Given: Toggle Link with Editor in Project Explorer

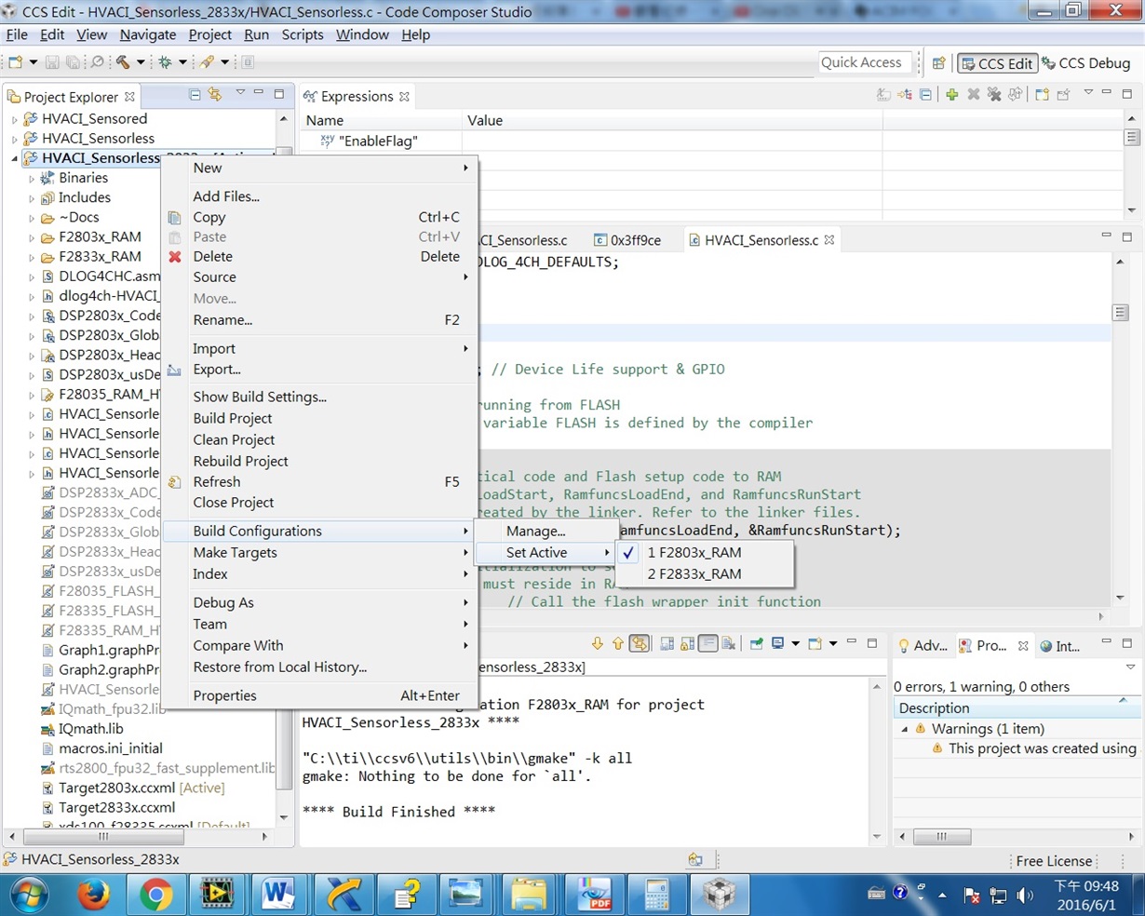Looking at the screenshot, I should (215, 95).
